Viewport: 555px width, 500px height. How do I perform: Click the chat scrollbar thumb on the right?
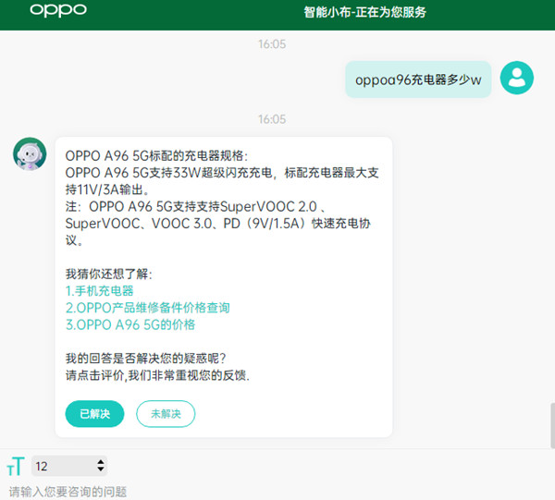[550, 425]
